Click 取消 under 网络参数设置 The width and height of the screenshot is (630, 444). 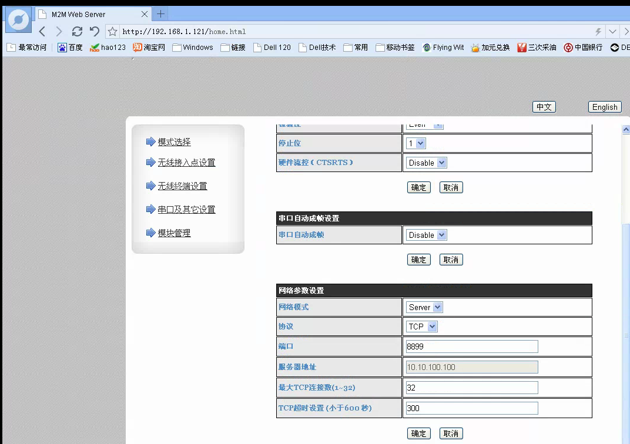pos(451,433)
